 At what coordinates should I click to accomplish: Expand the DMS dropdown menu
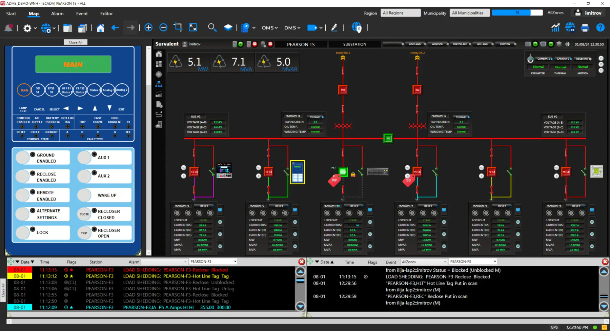[292, 28]
